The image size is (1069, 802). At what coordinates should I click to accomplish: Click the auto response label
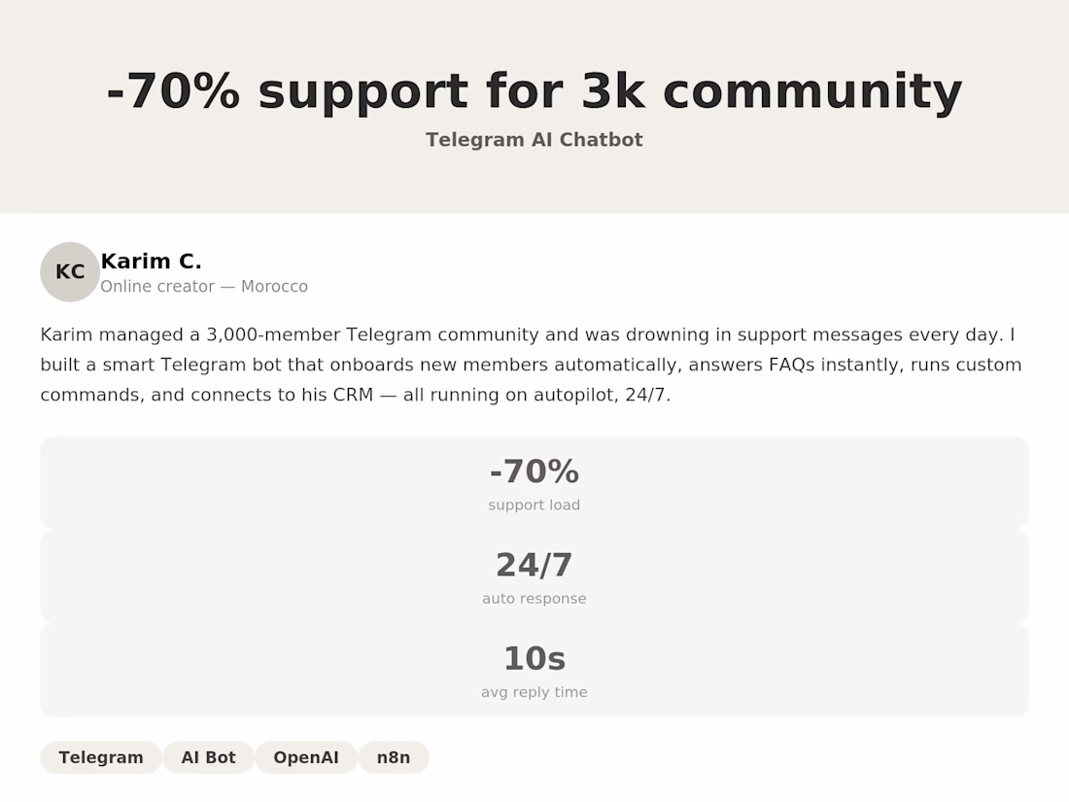(x=534, y=599)
